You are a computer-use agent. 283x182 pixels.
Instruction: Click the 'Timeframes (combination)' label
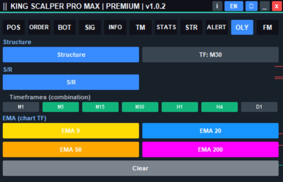[x=50, y=97]
